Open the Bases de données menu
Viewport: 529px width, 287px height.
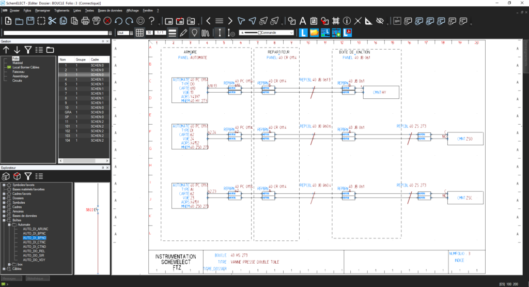coord(110,10)
